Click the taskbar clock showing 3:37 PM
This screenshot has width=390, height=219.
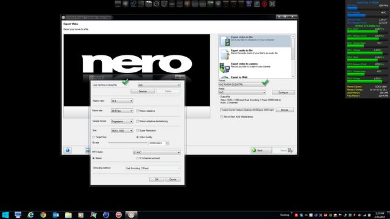pos(380,215)
